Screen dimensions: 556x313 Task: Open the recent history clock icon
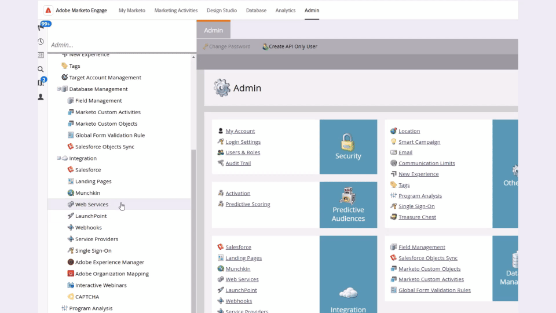click(x=41, y=42)
